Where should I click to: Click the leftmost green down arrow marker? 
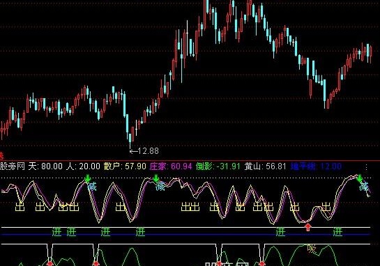point(87,178)
